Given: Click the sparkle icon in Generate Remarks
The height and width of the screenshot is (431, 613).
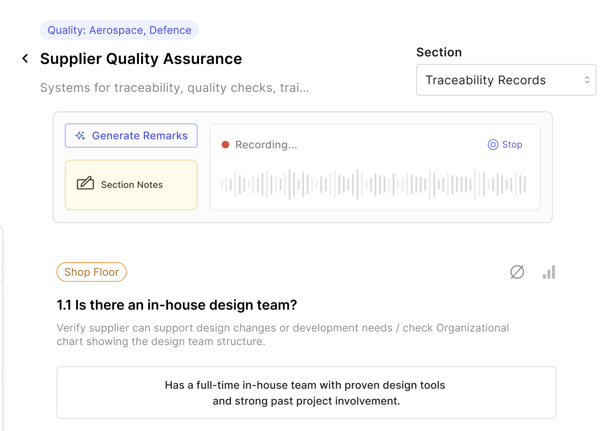Looking at the screenshot, I should (x=80, y=135).
